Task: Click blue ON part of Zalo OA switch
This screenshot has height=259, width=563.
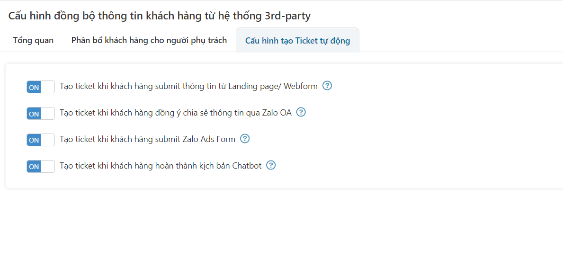Action: (34, 114)
